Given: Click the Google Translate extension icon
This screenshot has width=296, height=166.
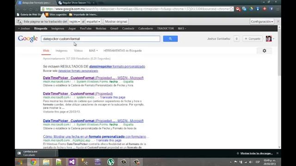Looking at the screenshot, I should point(245,9).
